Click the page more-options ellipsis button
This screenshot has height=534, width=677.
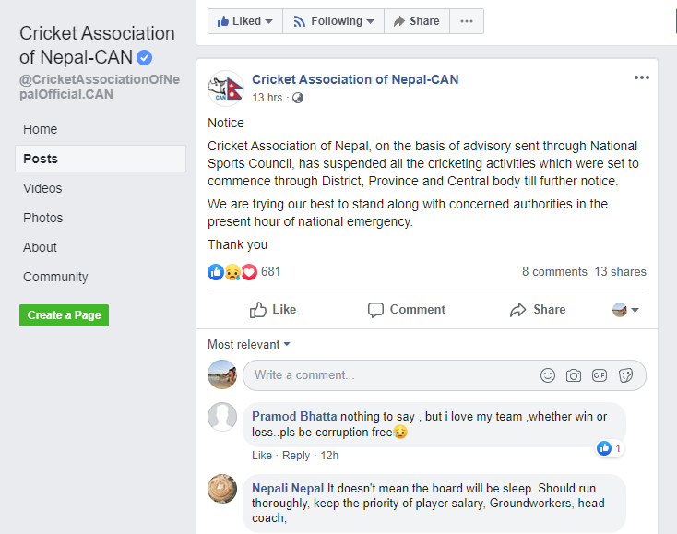click(x=467, y=21)
